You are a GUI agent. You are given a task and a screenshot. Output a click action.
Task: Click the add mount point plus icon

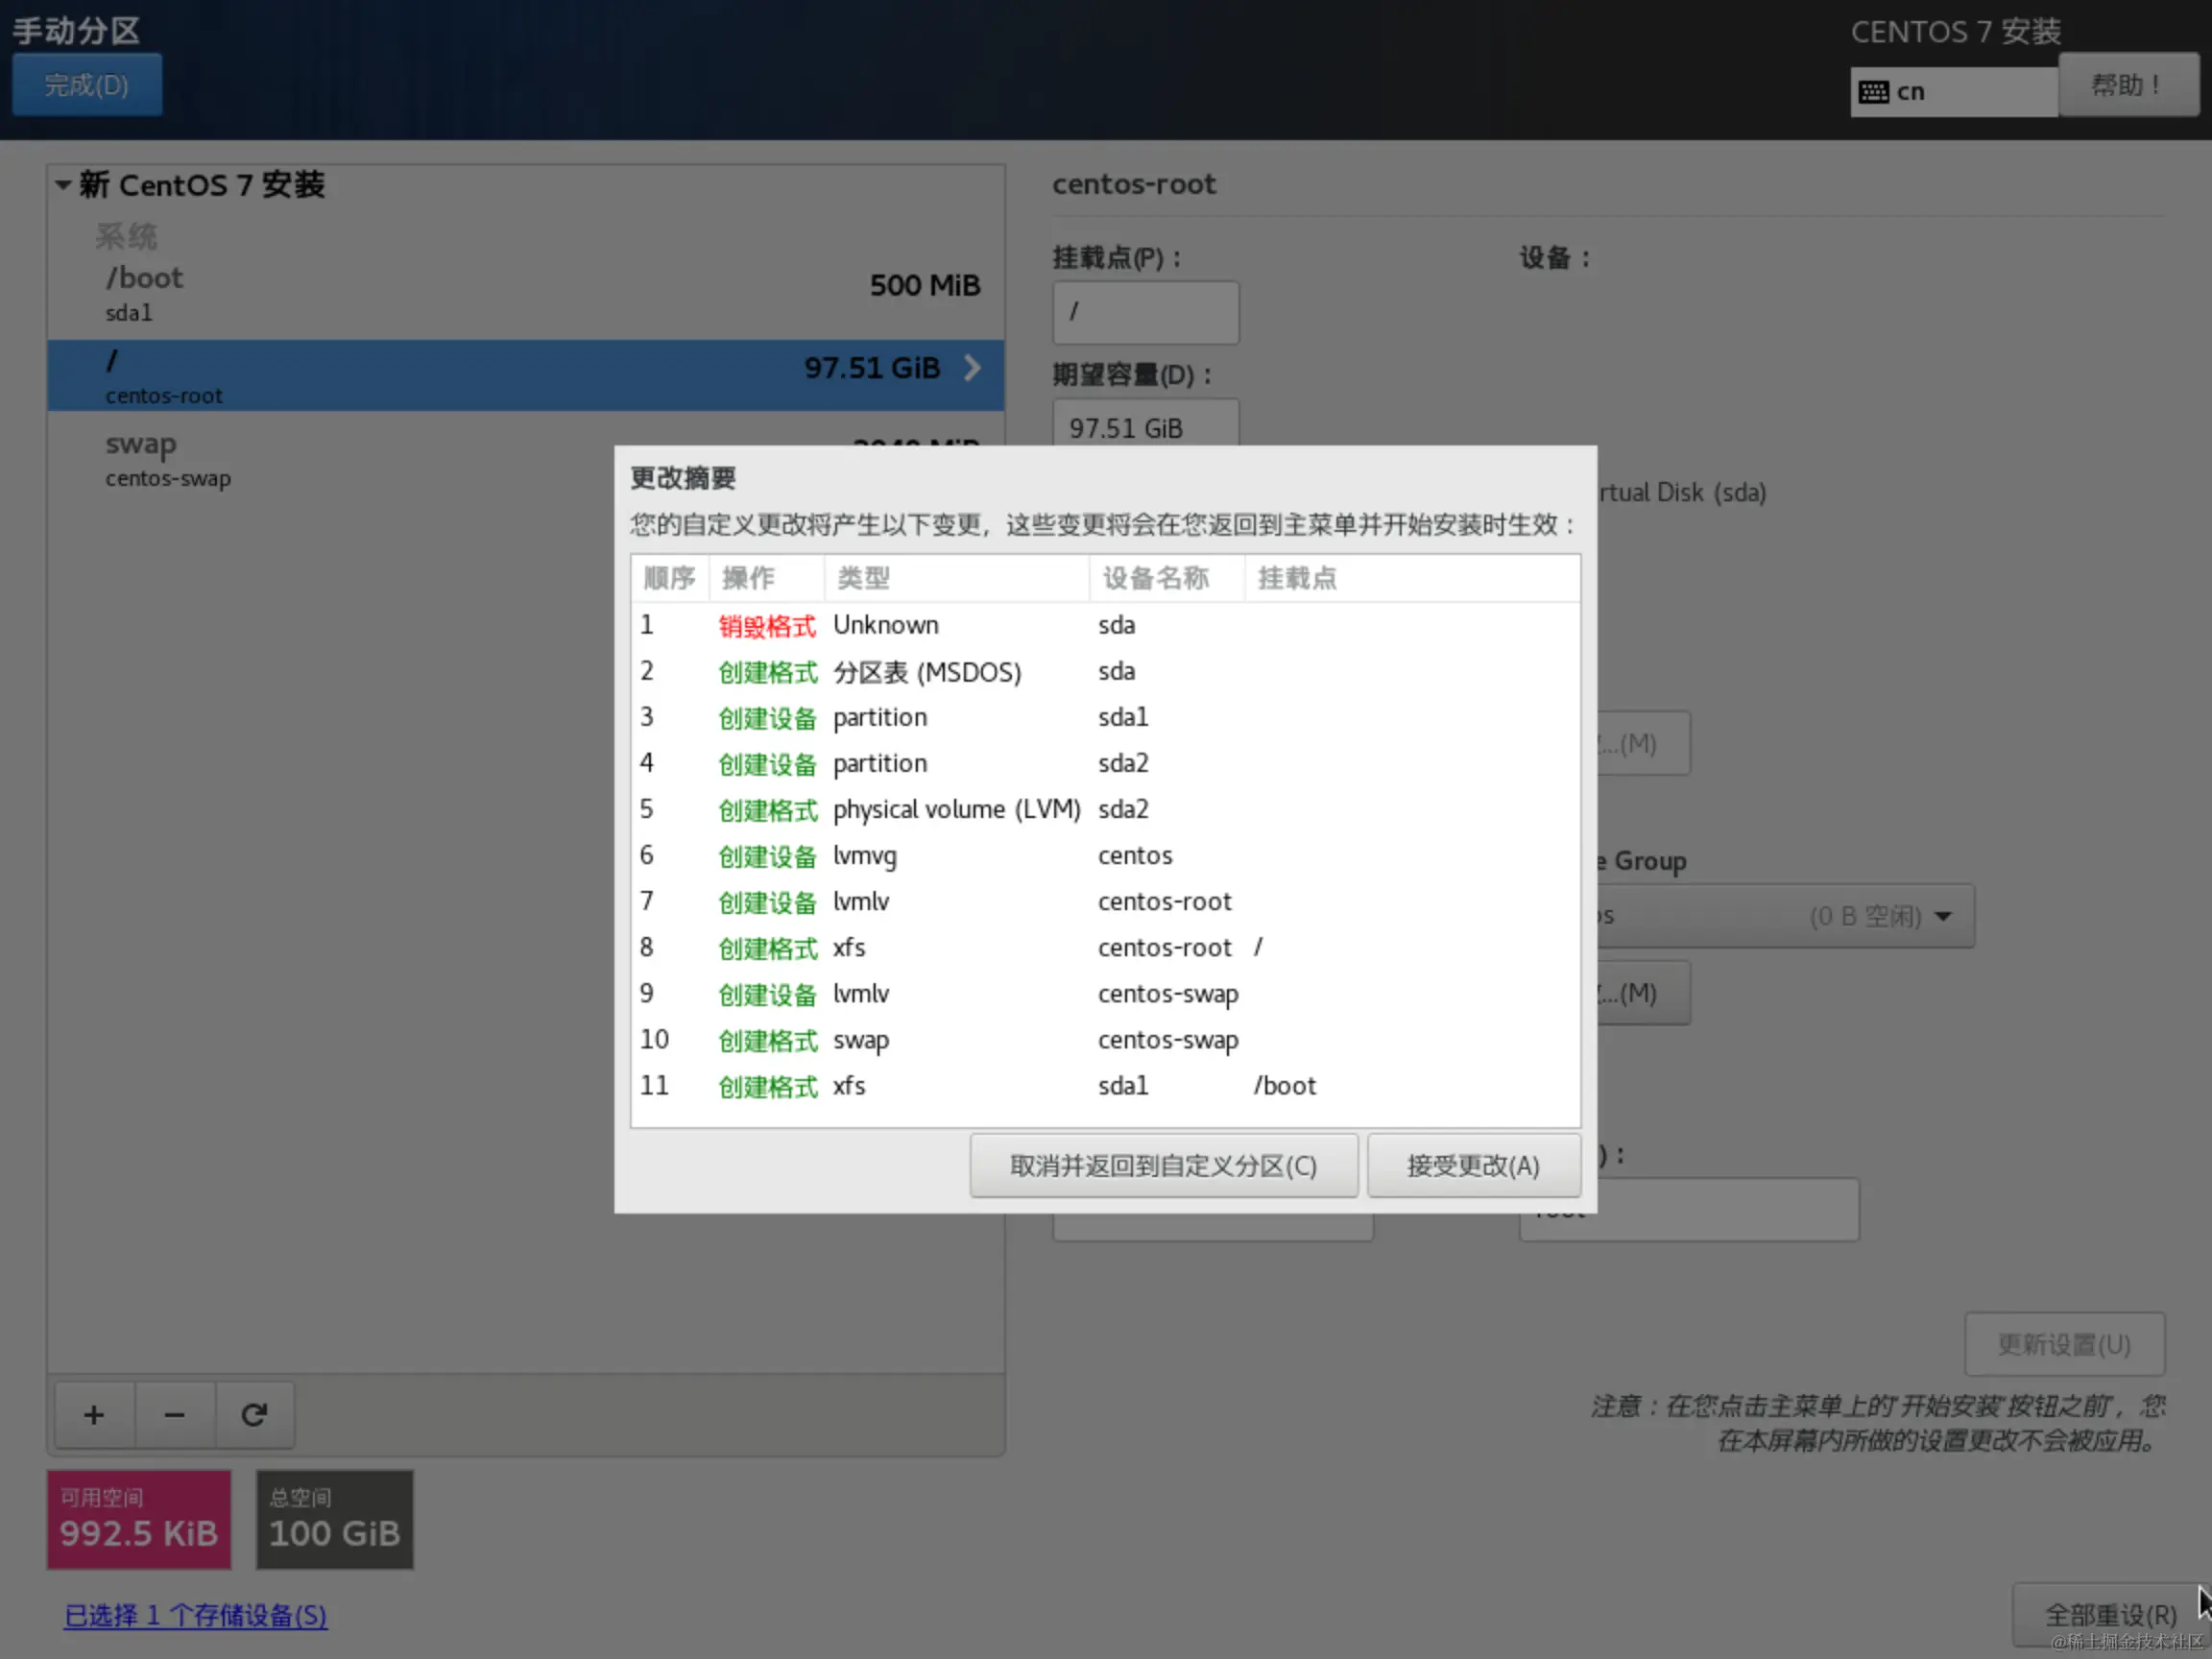click(x=93, y=1415)
